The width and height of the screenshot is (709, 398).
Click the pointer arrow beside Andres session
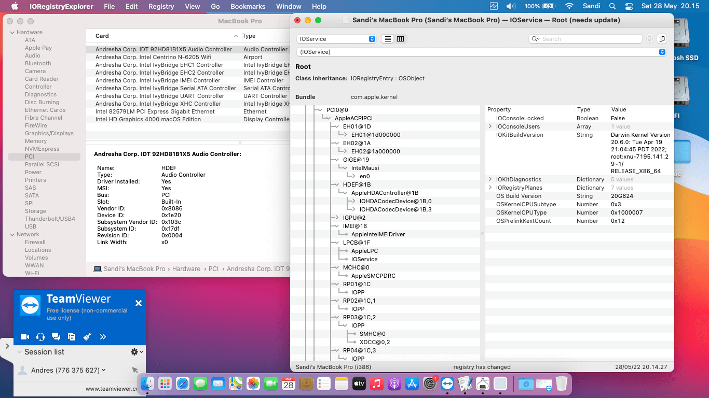point(135,370)
